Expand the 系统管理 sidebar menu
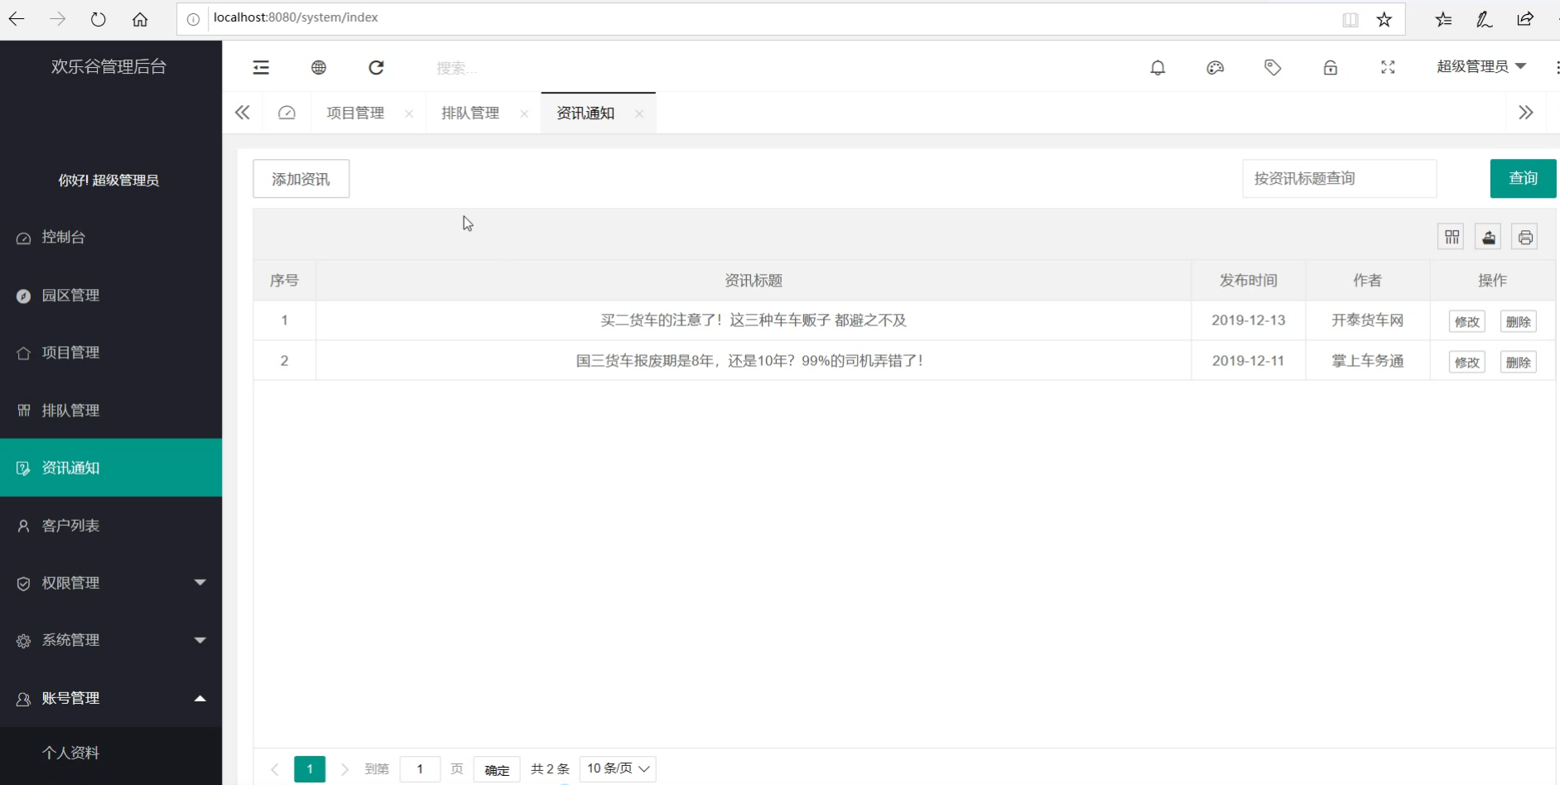This screenshot has width=1560, height=785. (x=111, y=641)
